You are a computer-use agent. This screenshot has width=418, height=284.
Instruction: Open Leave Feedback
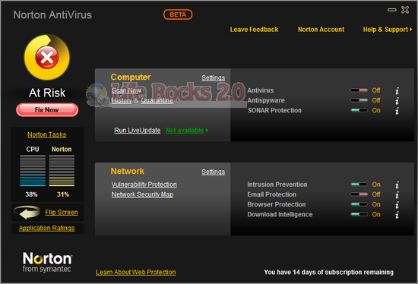click(x=254, y=30)
